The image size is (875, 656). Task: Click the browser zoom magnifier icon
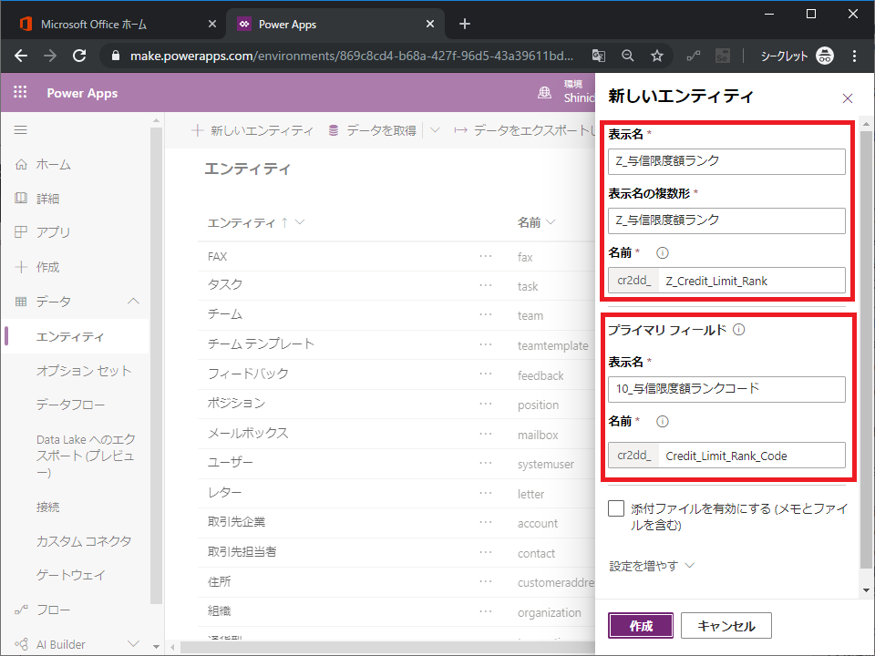pos(627,56)
